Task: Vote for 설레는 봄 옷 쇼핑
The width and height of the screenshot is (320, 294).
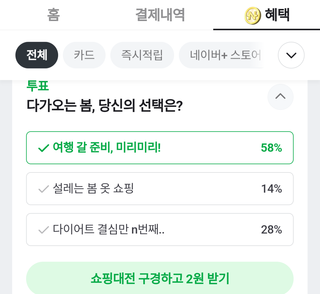Action: 160,188
